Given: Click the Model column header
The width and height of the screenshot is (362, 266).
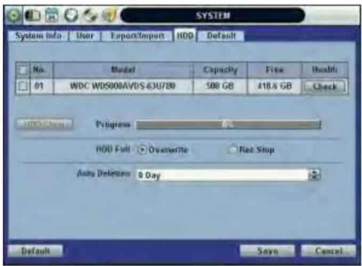Looking at the screenshot, I should click(123, 70).
